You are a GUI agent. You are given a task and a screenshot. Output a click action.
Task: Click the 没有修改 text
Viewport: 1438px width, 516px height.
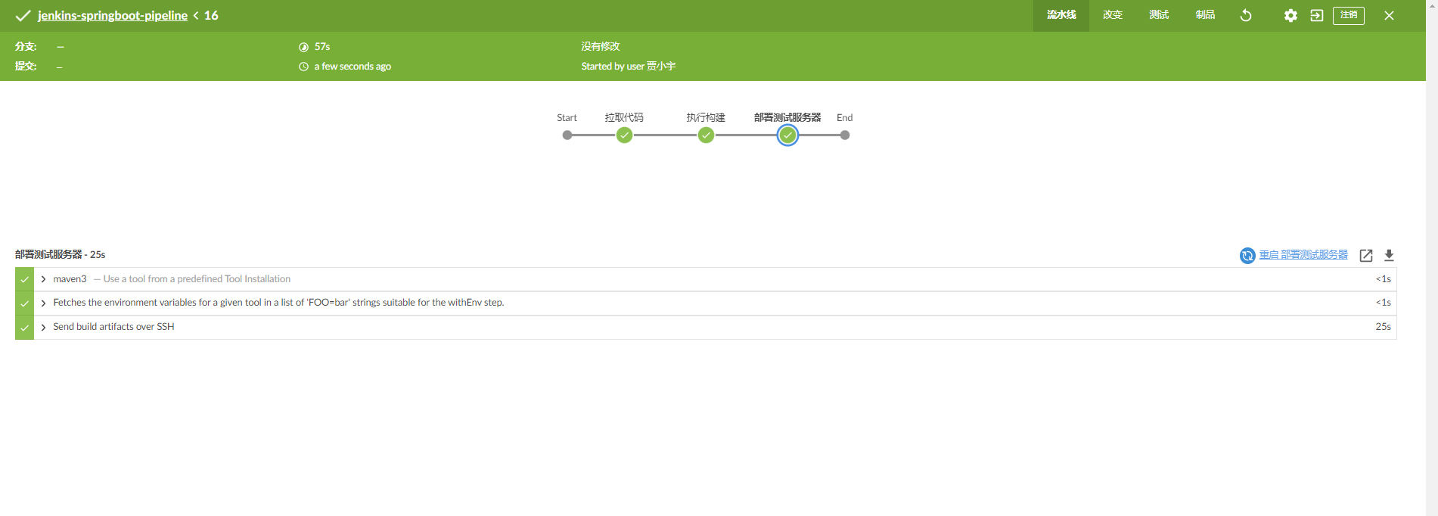[x=600, y=46]
